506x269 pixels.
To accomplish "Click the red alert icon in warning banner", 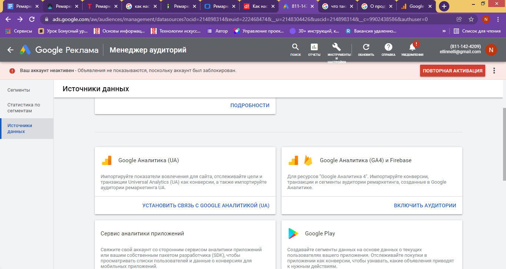I will (x=13, y=71).
